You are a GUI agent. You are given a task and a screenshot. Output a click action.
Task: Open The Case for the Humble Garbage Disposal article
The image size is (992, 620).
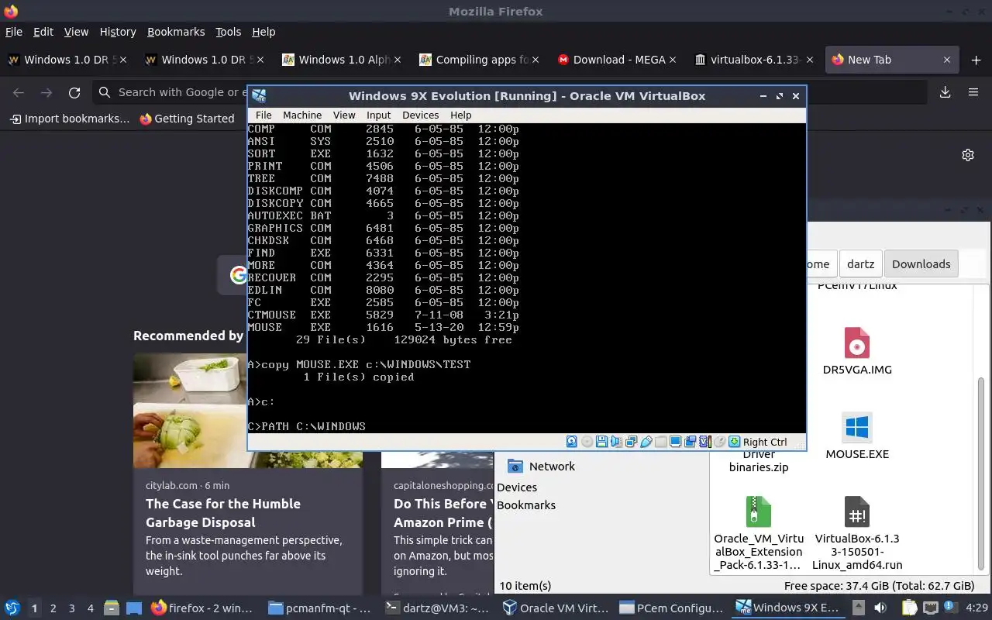(222, 513)
